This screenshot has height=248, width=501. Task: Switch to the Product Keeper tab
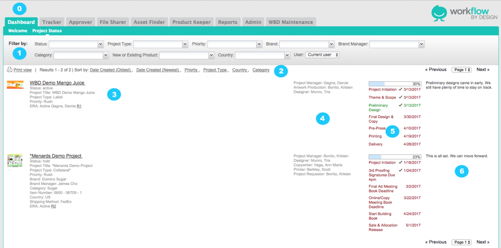(192, 22)
